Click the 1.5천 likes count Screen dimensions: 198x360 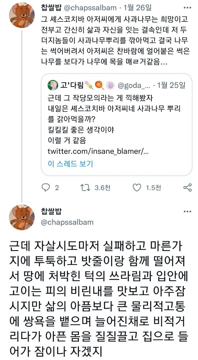(153, 188)
